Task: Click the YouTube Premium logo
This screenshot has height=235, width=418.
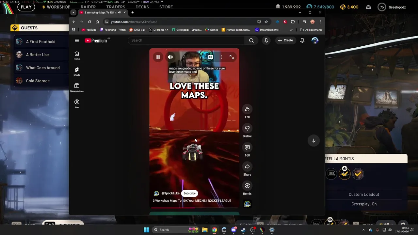Action: [96, 40]
